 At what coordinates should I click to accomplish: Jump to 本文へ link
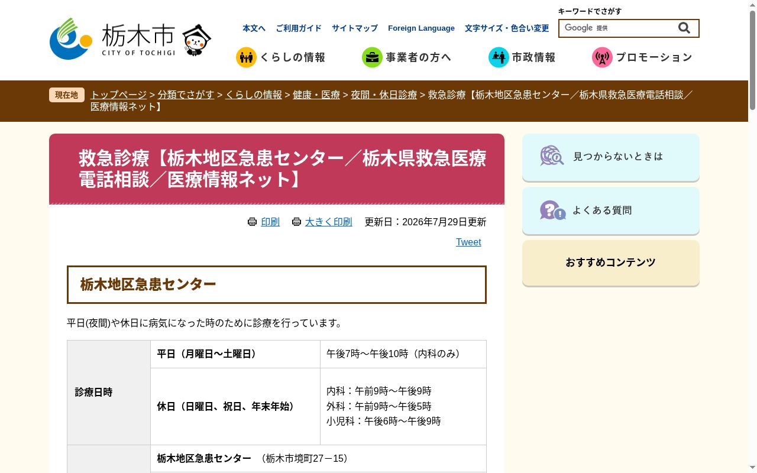click(254, 28)
